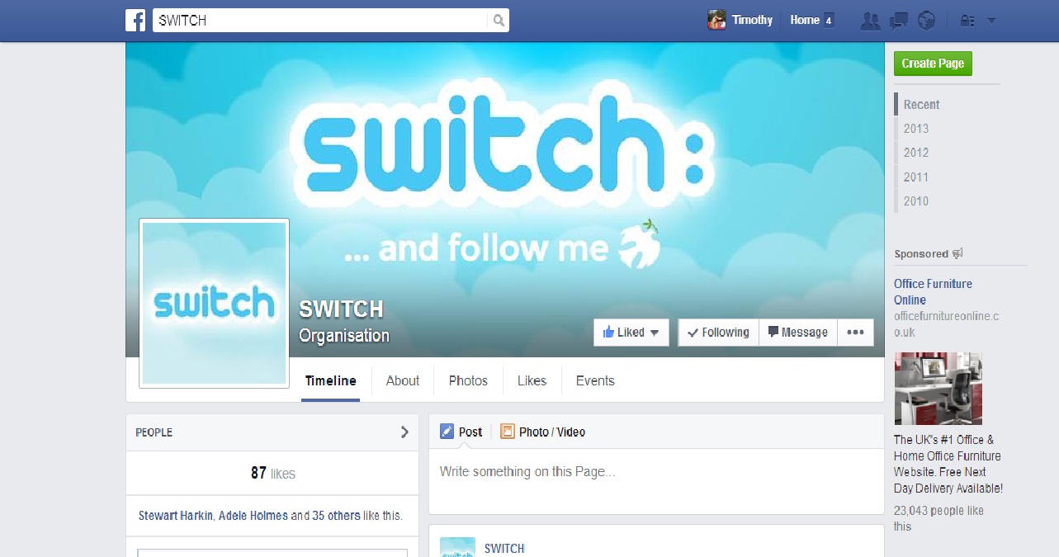Open the About tab
The height and width of the screenshot is (557, 1059).
(x=403, y=380)
